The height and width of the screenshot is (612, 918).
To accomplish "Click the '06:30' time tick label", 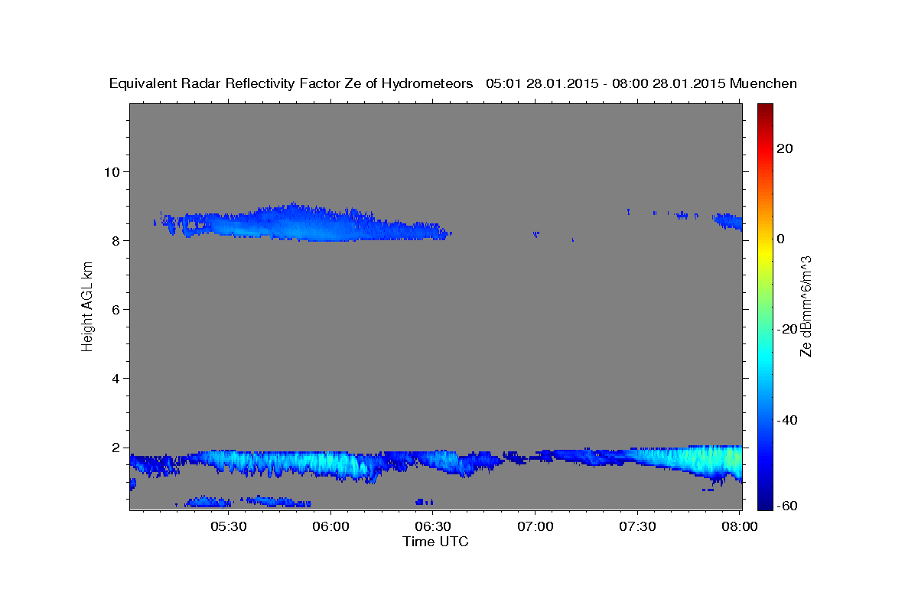I will click(x=433, y=526).
